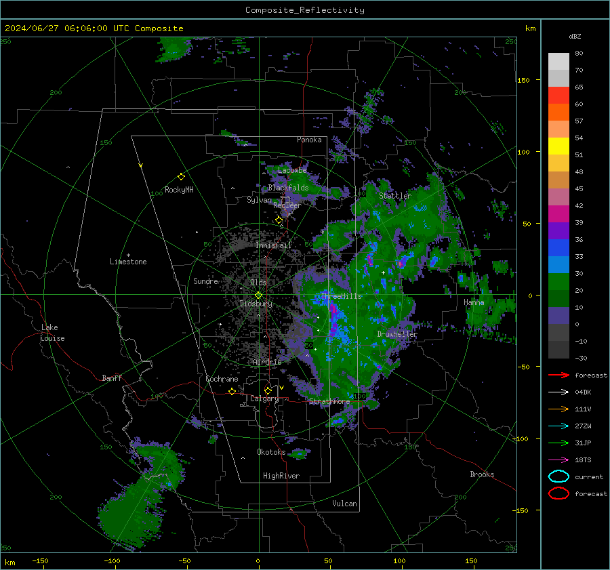Click the orange 111V arrow legend icon

(558, 409)
